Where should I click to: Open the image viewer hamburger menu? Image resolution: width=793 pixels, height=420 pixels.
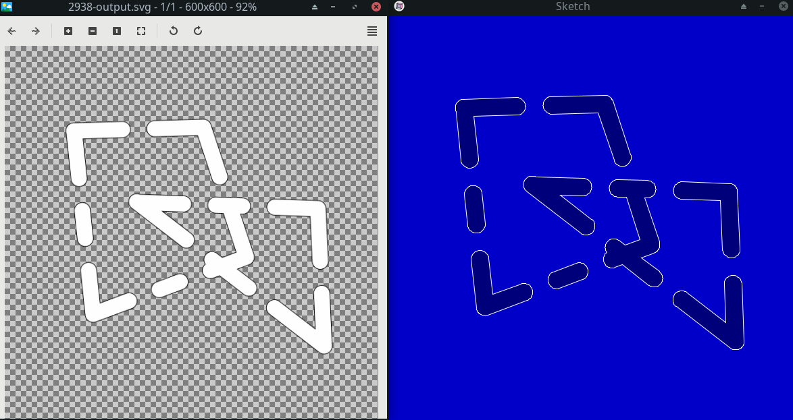[x=372, y=31]
